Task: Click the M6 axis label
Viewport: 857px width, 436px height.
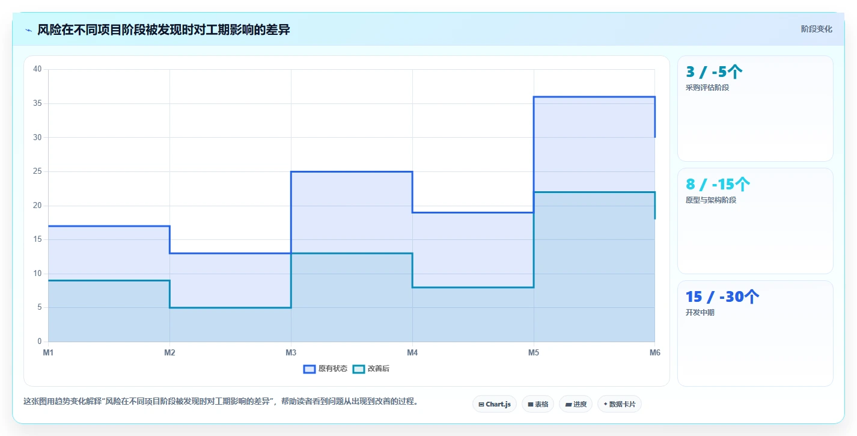Action: [x=655, y=353]
